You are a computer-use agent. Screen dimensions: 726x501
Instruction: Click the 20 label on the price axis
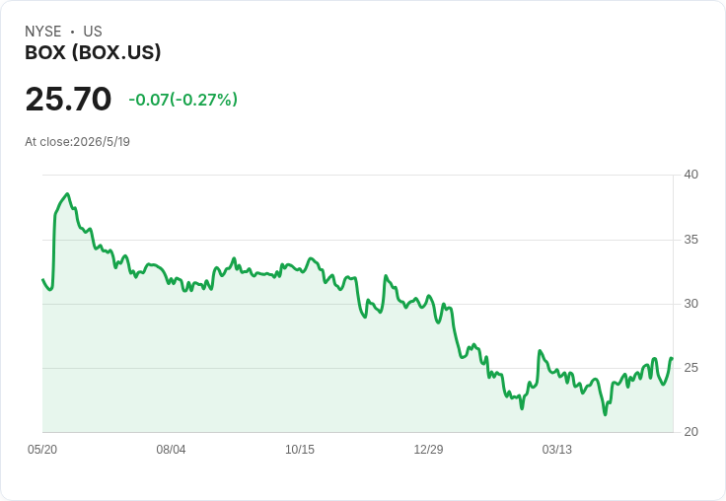690,432
